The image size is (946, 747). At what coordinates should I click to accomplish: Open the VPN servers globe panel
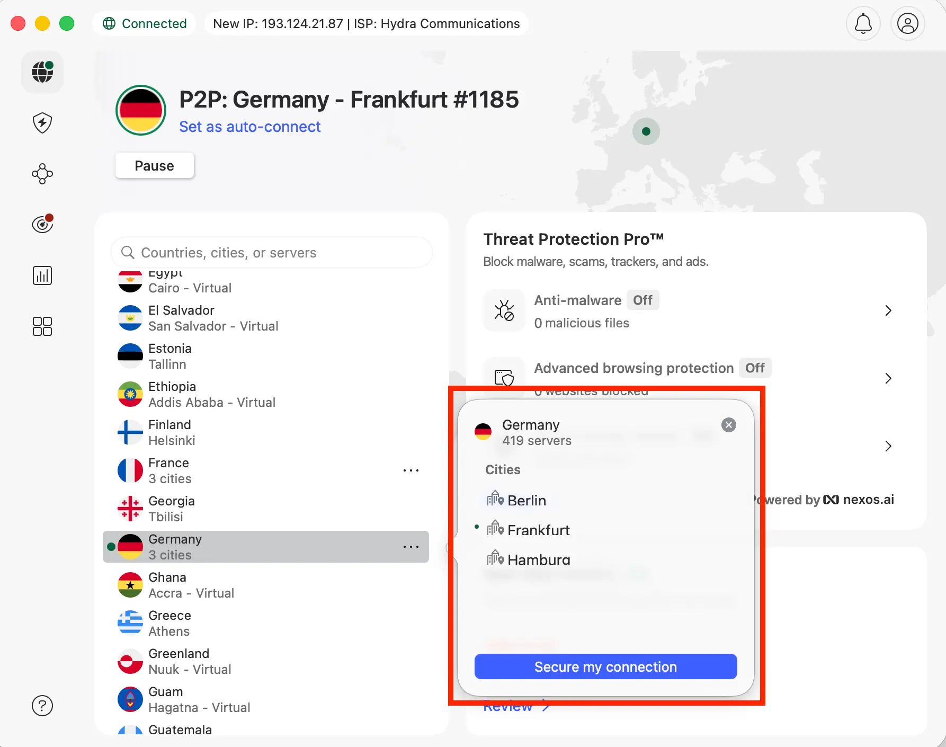click(42, 72)
